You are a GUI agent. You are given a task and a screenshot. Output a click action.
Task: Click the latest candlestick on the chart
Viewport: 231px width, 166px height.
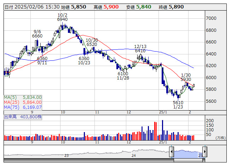[x=194, y=85]
